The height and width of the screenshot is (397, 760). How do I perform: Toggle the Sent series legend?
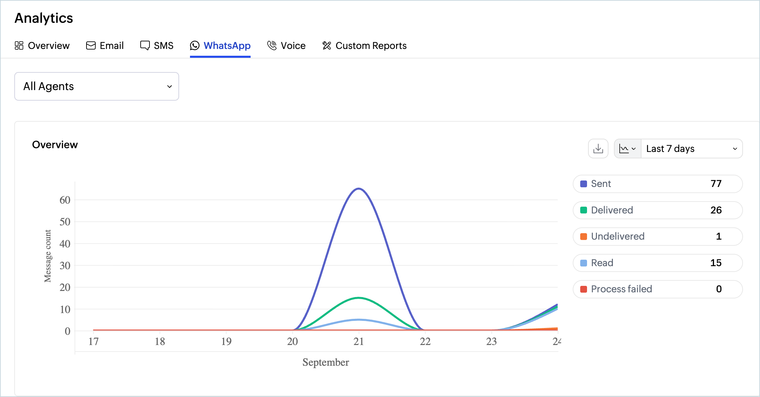pos(658,184)
